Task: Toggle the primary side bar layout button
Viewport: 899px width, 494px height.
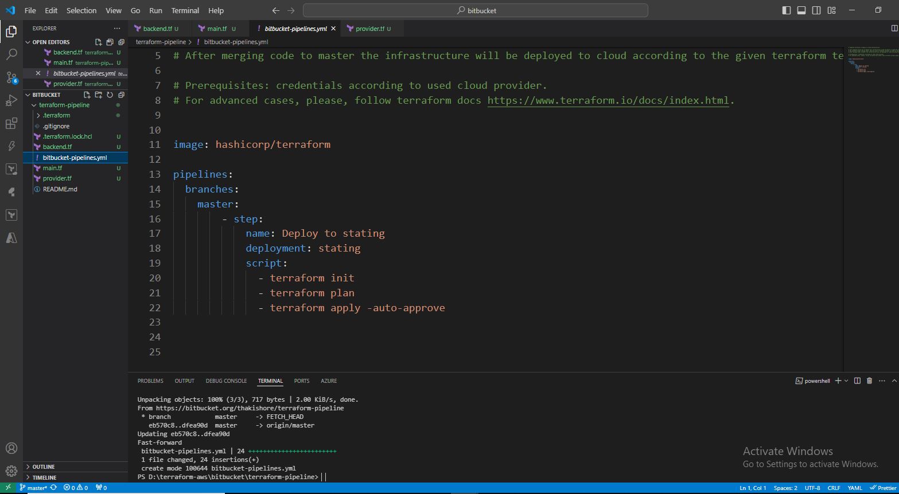Action: 787,10
